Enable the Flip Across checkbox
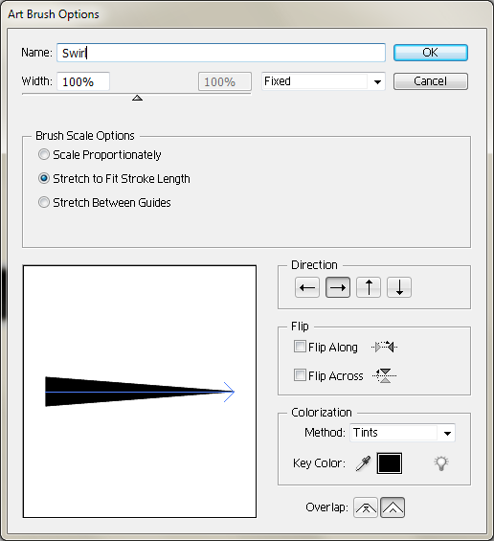This screenshot has width=494, height=541. click(x=300, y=374)
